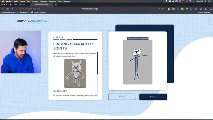Open Spotlight search in the menu bar

[x=206, y=1]
